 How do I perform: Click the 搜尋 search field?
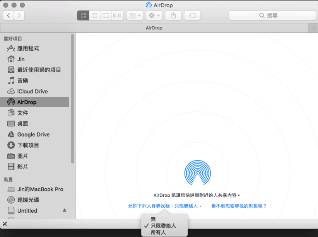click(272, 15)
